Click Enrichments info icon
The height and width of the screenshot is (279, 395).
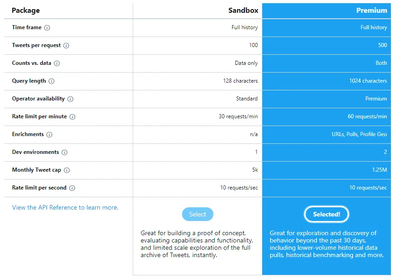(49, 135)
